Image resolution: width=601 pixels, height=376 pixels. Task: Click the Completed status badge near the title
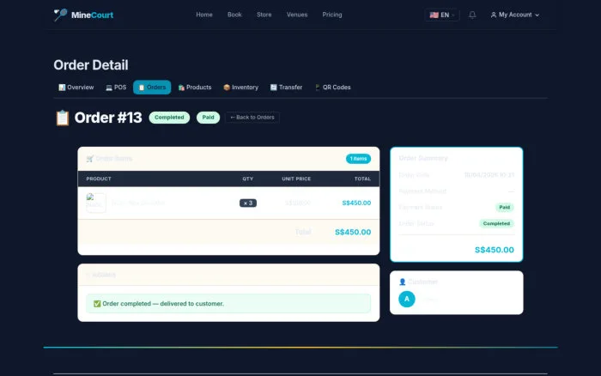tap(169, 118)
